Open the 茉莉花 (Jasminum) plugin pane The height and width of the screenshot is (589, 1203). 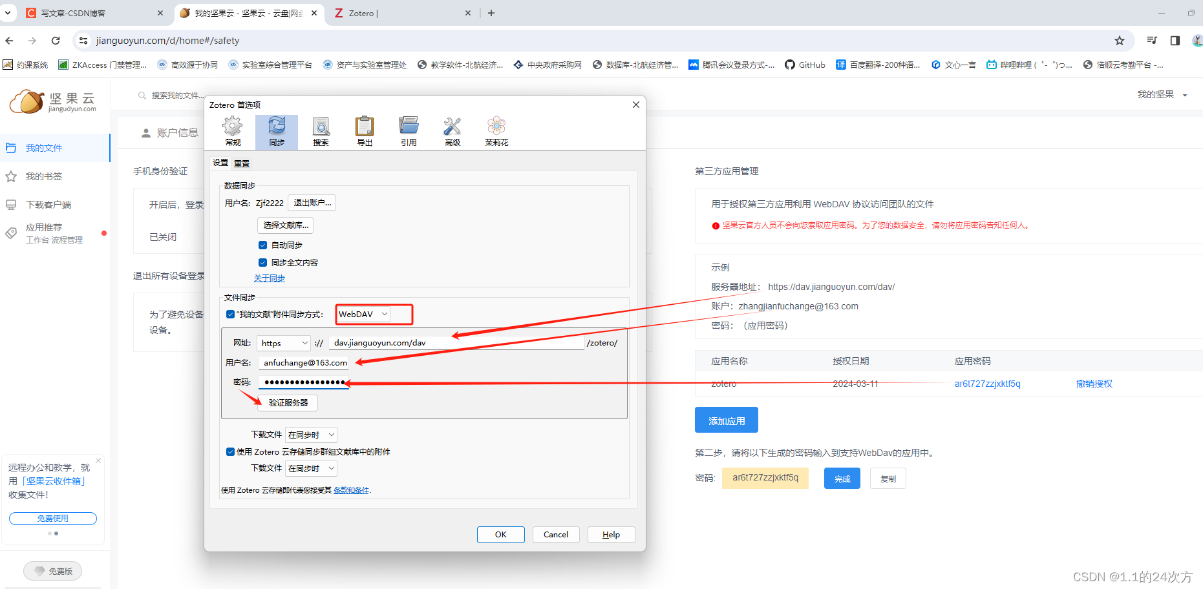[496, 132]
